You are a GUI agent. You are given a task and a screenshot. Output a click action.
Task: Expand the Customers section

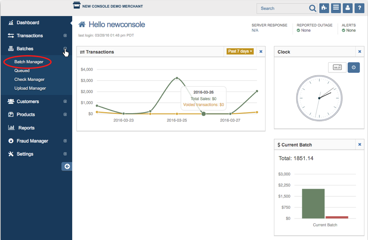pyautogui.click(x=65, y=101)
